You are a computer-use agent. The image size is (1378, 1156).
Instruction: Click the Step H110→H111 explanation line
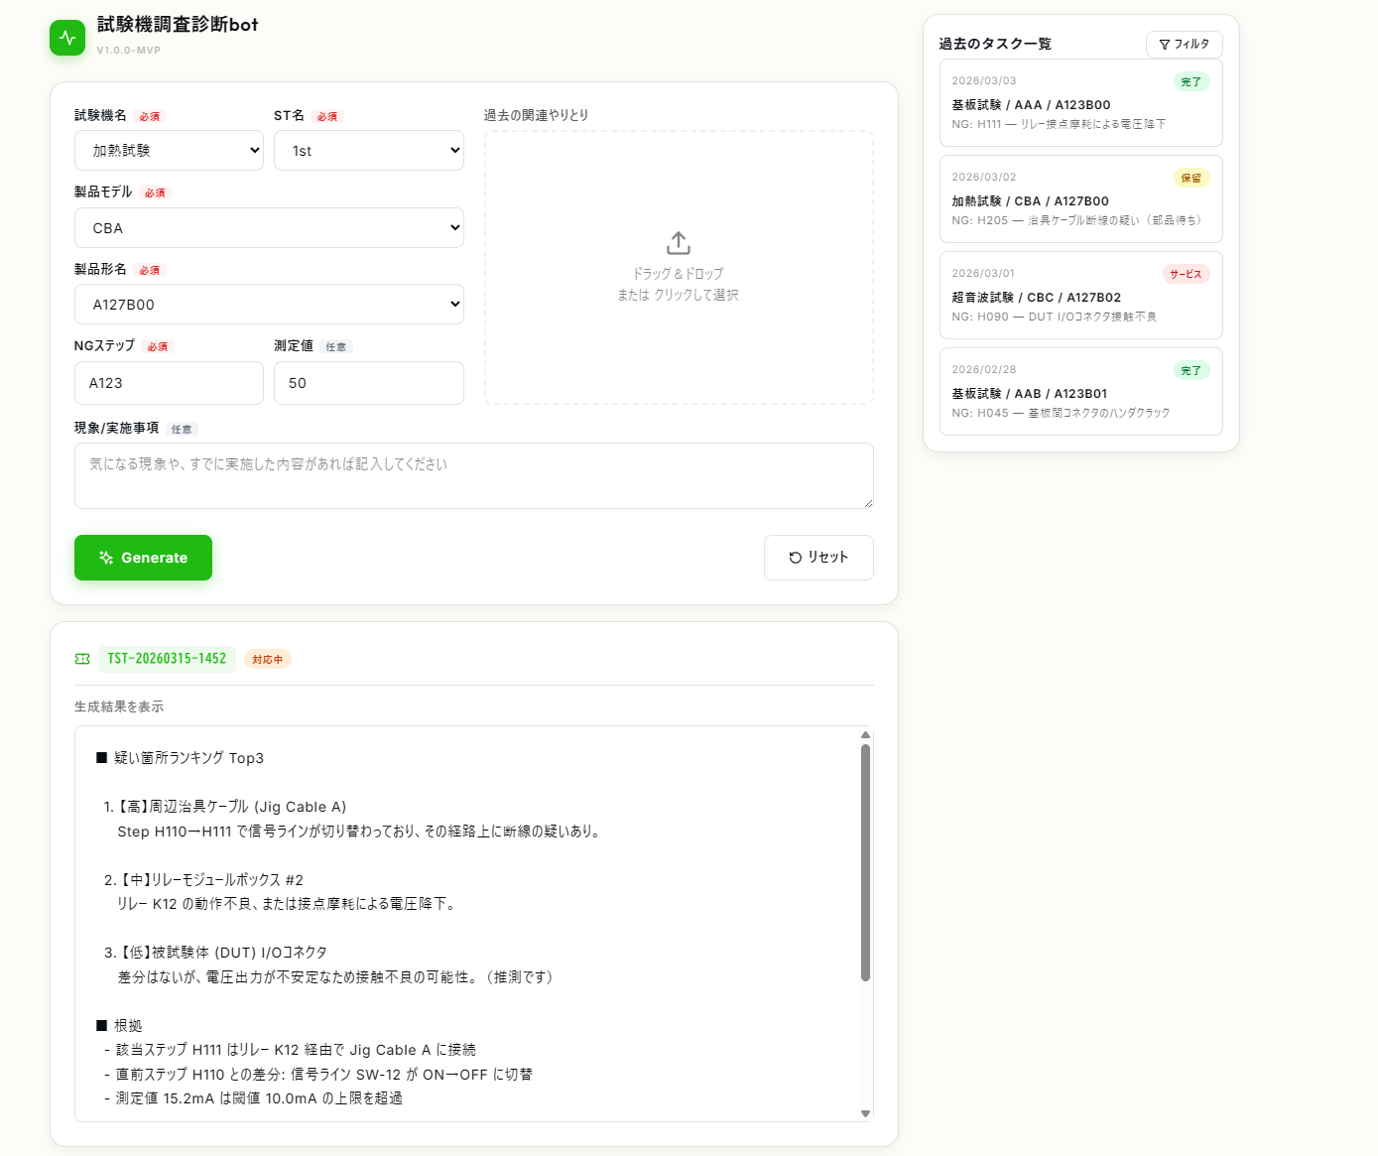click(361, 832)
